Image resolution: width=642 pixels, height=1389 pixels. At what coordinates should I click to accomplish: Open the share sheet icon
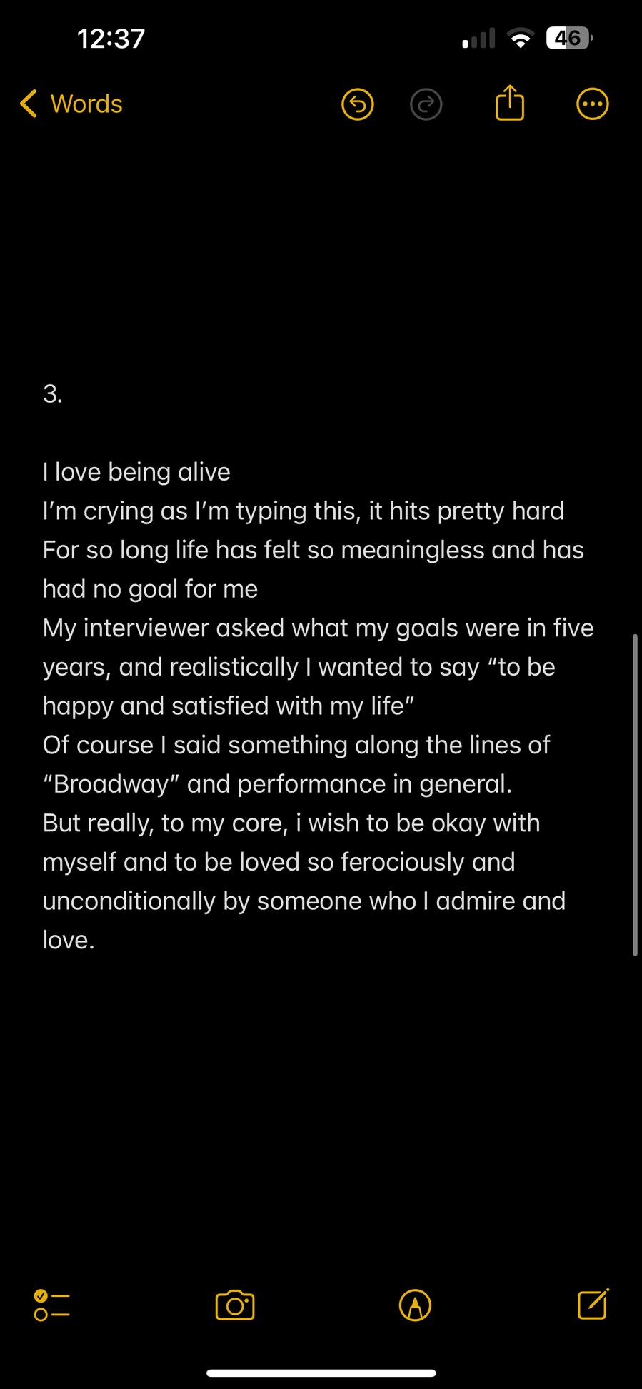(510, 104)
